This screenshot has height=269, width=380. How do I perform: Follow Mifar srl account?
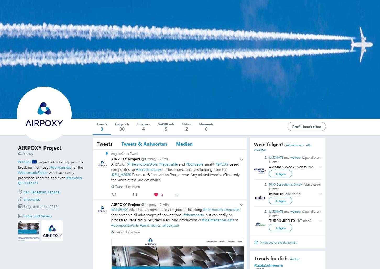coord(280,201)
